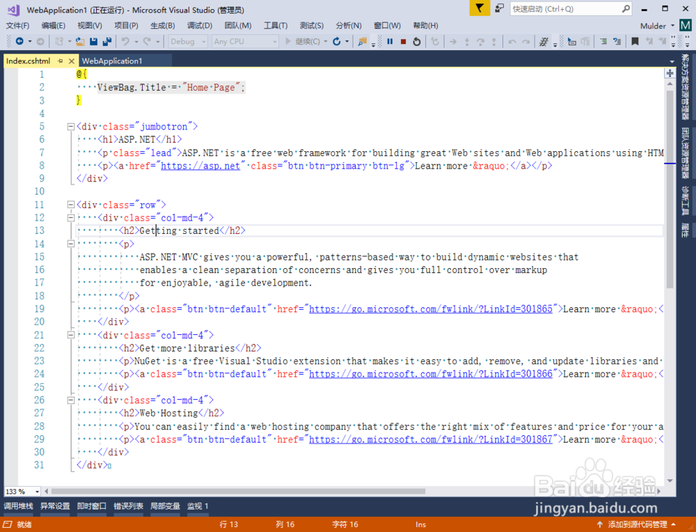
Task: Stop debugging with the red square icon
Action: click(403, 41)
